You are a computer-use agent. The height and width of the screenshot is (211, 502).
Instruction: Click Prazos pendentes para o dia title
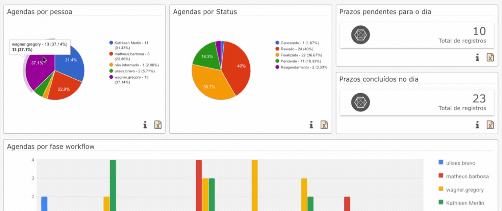[385, 12]
